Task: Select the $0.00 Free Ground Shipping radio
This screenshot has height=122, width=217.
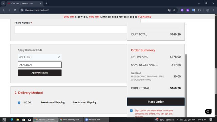Action: pyautogui.click(x=19, y=102)
